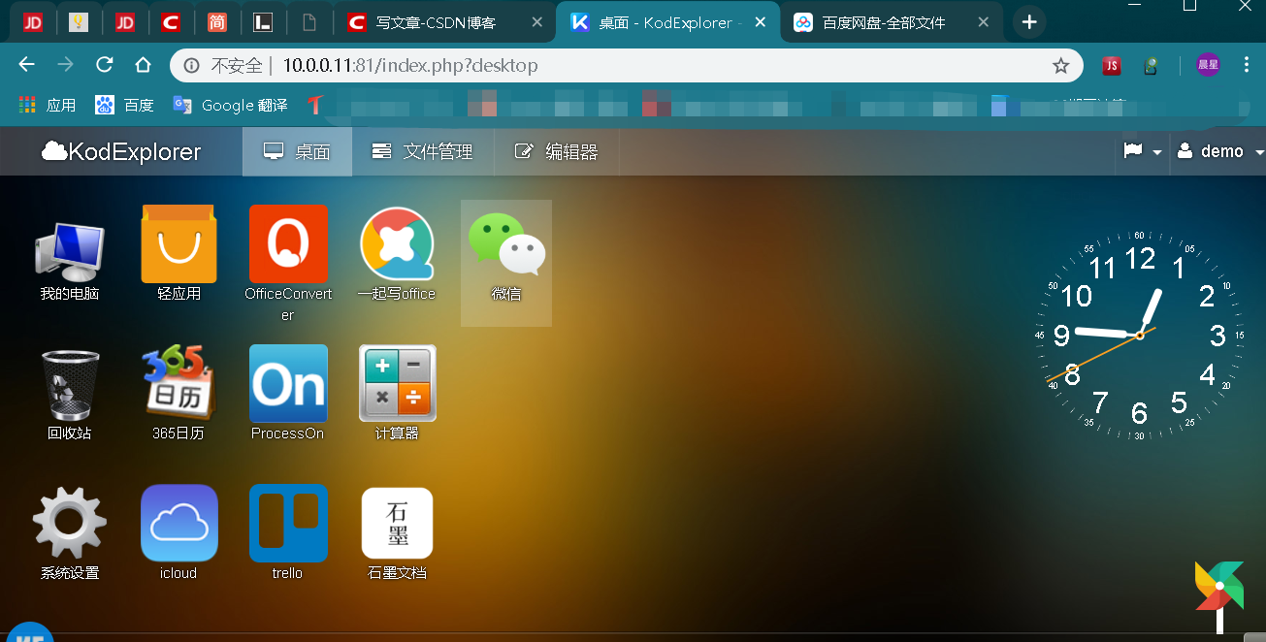Screen dimensions: 1266x642
Task: Expand the demo user menu
Action: coord(1220,151)
